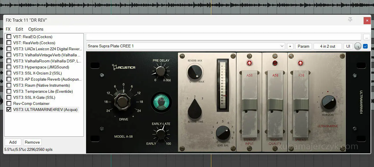The image size is (374, 167).
Task: Click the Add button
Action: click(x=13, y=142)
